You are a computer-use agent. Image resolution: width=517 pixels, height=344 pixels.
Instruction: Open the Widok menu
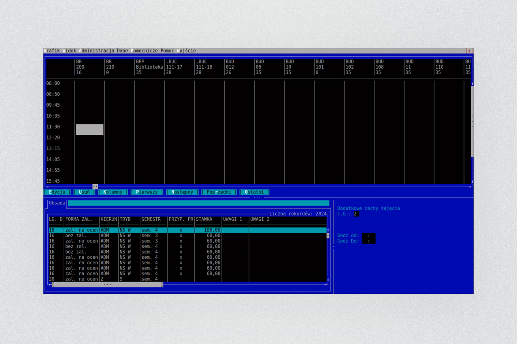tap(69, 51)
